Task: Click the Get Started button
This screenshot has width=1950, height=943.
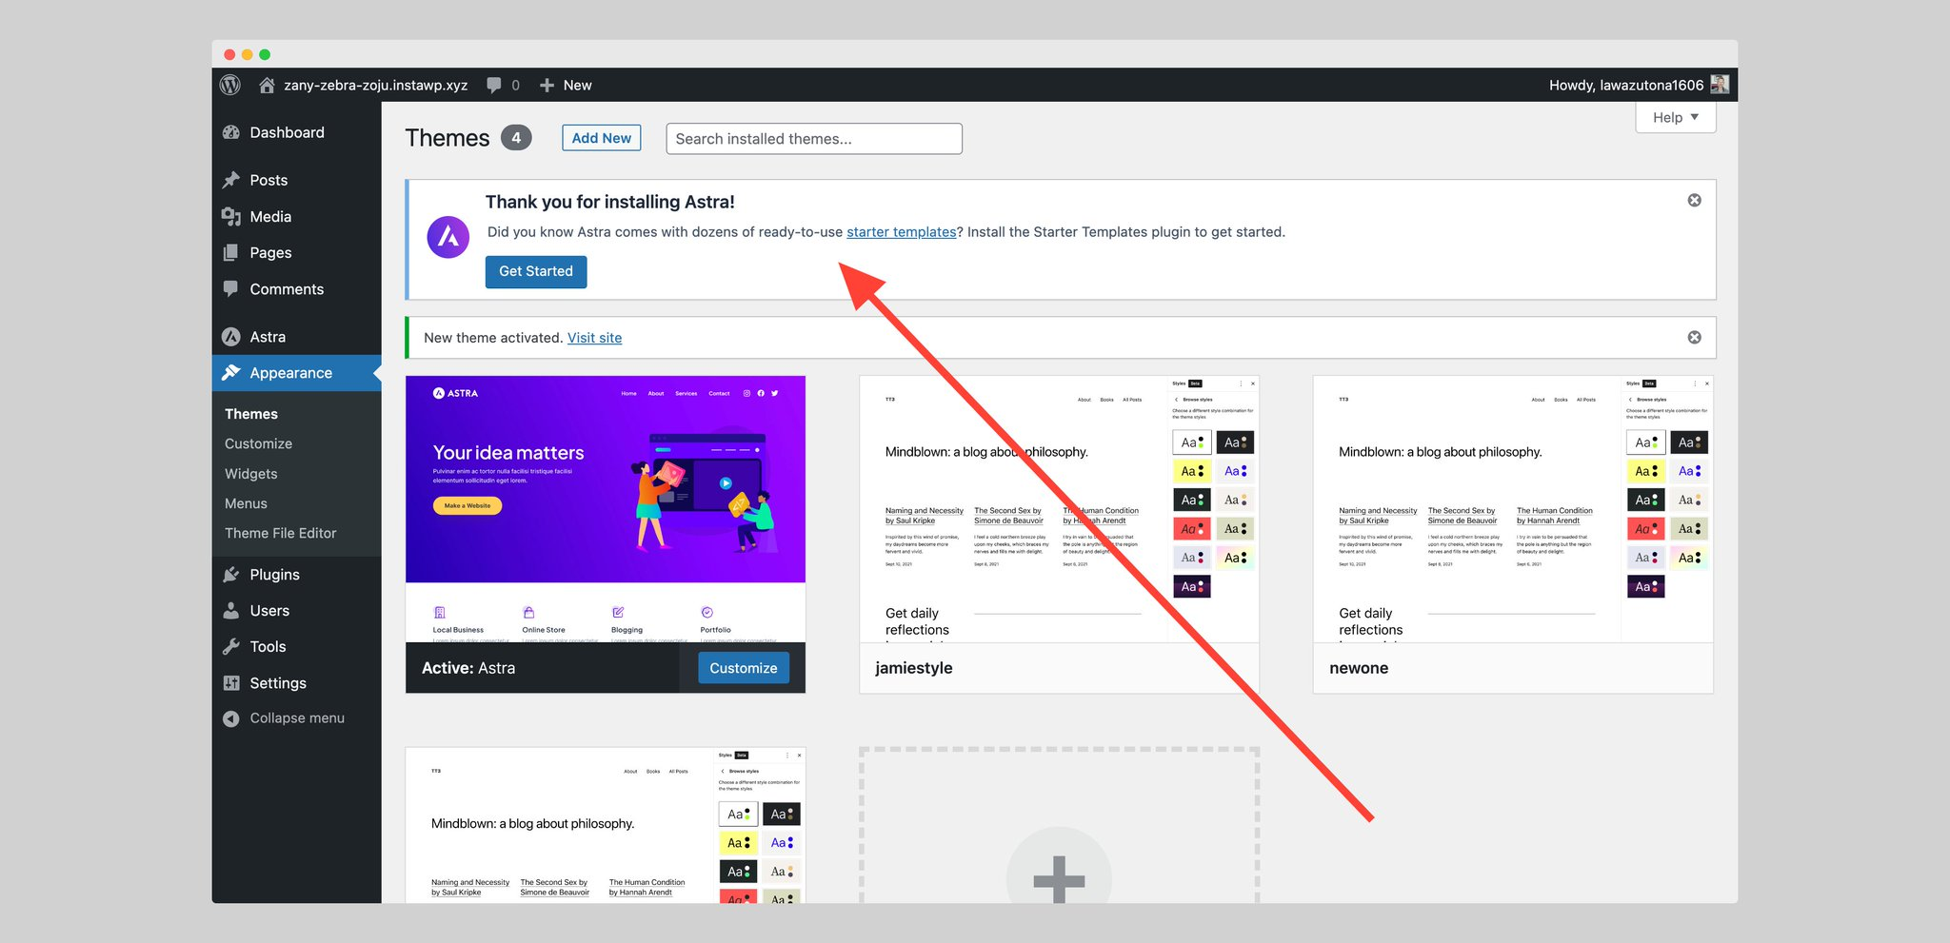Action: [535, 271]
